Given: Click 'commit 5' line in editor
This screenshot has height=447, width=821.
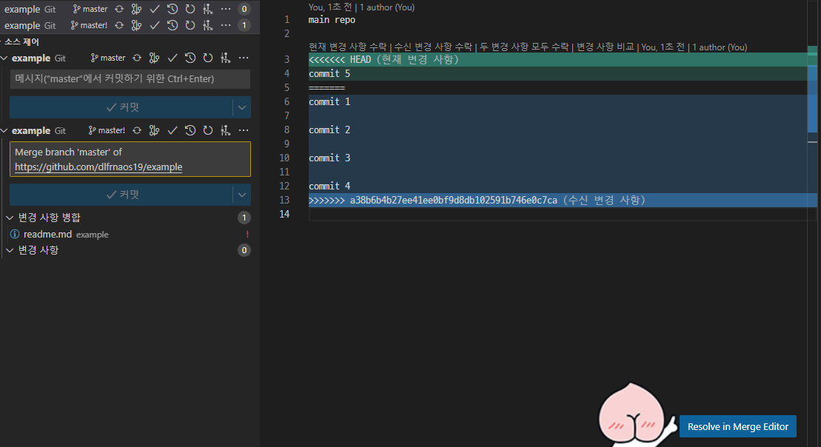Looking at the screenshot, I should click(329, 74).
